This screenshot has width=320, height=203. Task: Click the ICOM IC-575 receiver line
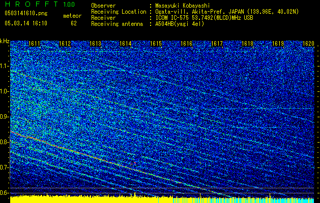point(204,18)
